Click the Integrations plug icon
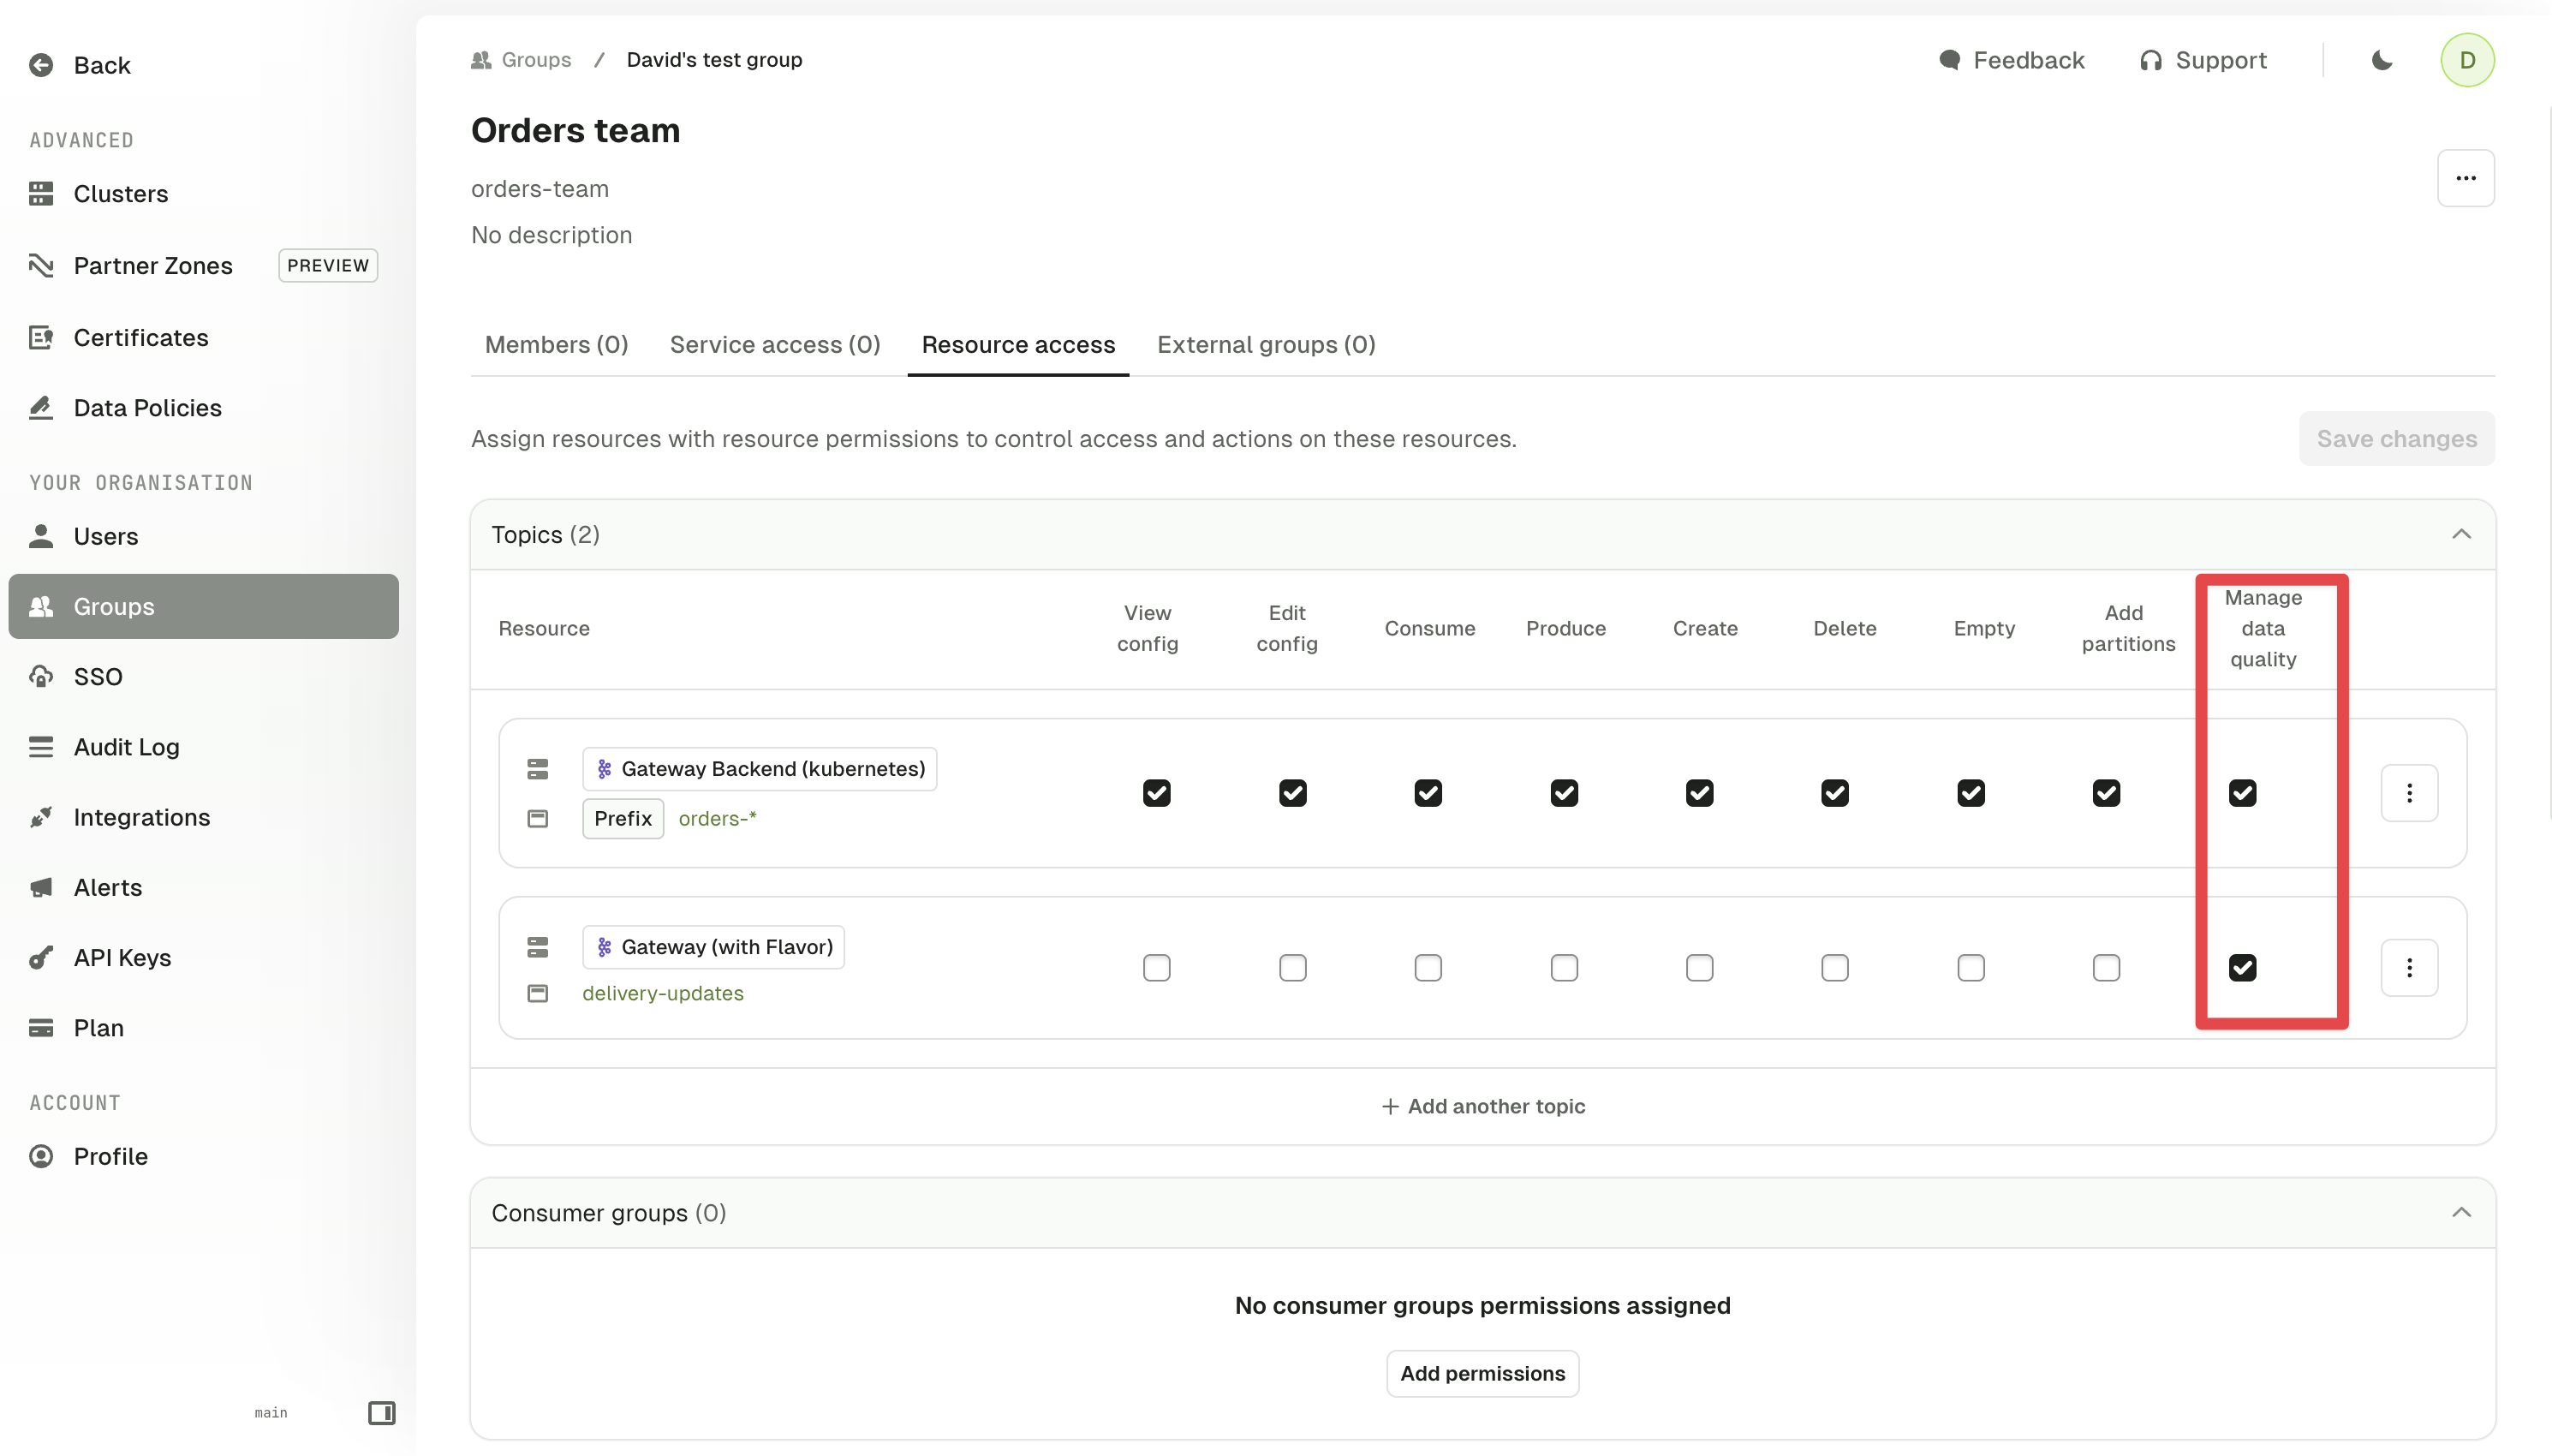Screen dimensions: 2552x1456 click(x=41, y=817)
